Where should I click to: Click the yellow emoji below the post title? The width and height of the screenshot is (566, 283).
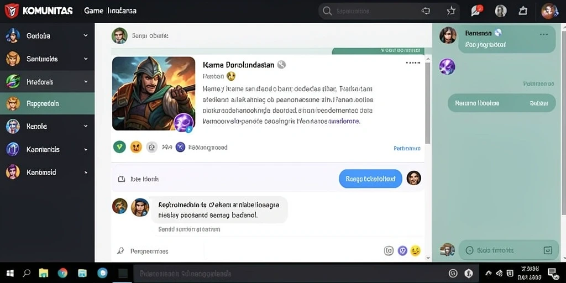click(x=231, y=76)
